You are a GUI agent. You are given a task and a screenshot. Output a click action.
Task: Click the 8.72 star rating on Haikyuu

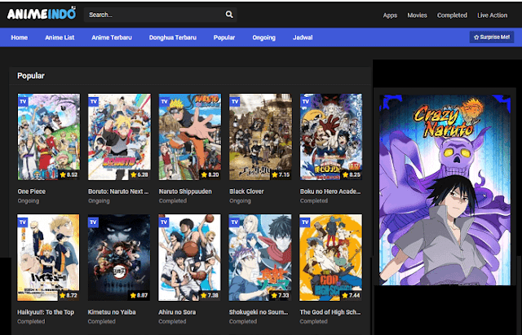[69, 295]
